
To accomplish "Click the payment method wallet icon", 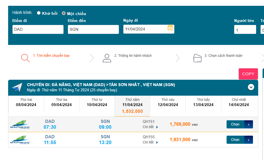I will [197, 58].
